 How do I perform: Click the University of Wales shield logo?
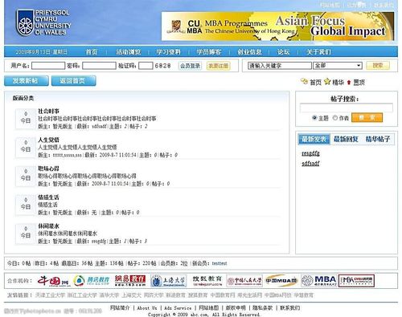coord(25,23)
